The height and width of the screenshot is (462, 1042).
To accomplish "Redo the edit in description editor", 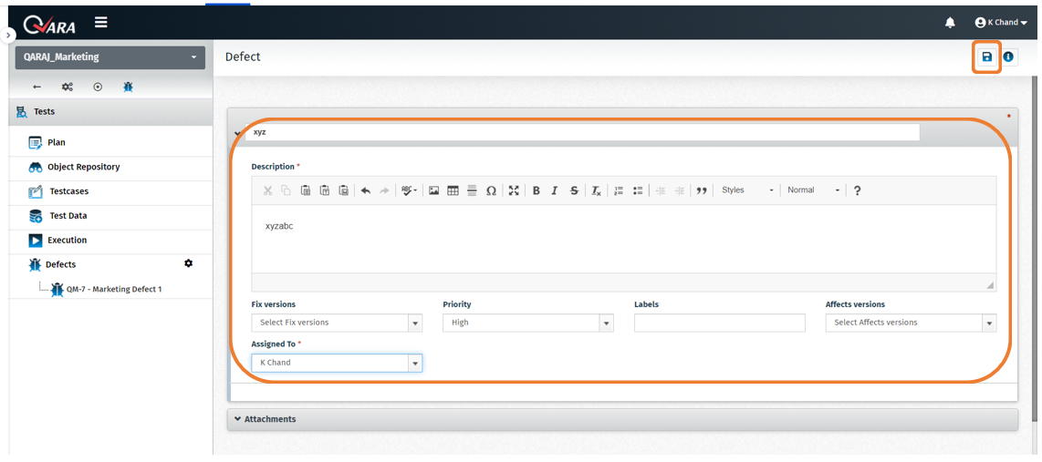I will (x=384, y=190).
